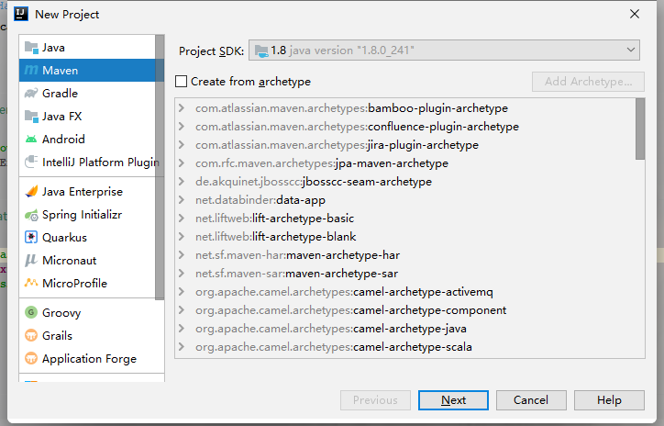Select the Android robot icon
This screenshot has width=664, height=426.
coord(31,139)
